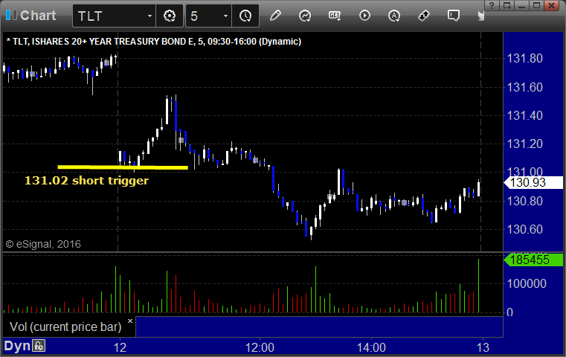Click the 131.20 price axis label
The width and height of the screenshot is (566, 357).
[524, 144]
